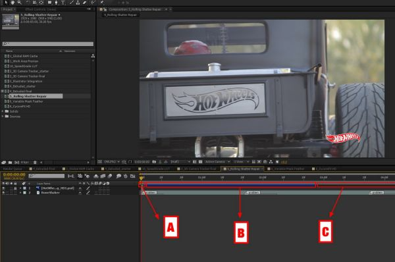The height and width of the screenshot is (262, 395).
Task: Click the Brainstorm icon in timeline
Action: (x=118, y=176)
